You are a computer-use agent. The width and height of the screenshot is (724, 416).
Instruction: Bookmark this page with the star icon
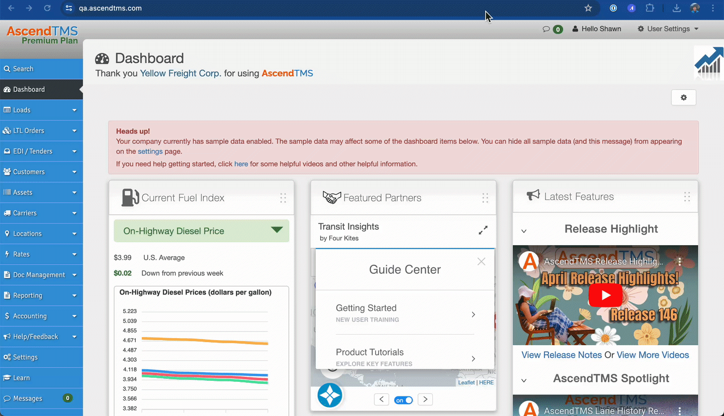point(588,8)
